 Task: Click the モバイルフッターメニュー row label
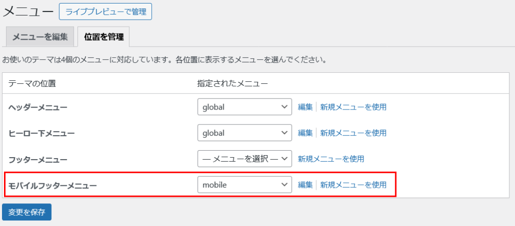pos(53,186)
